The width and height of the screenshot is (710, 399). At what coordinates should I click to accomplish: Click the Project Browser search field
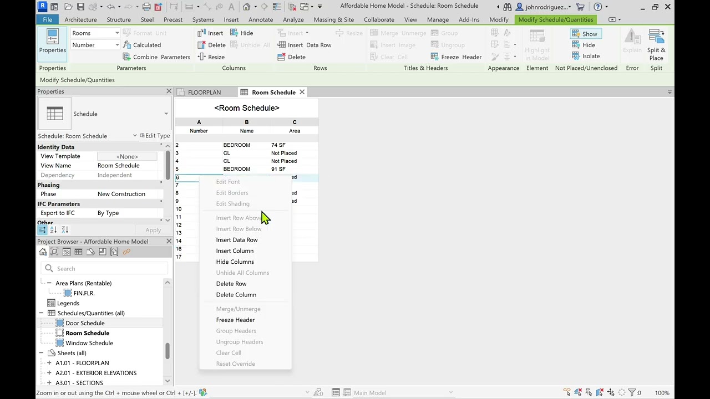[x=104, y=269]
